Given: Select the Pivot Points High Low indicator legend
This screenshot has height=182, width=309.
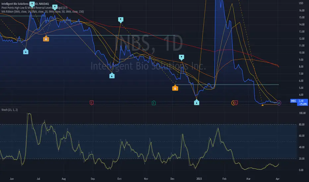Looking at the screenshot, I should point(34,8).
